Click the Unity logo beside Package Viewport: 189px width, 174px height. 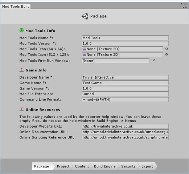[x=85, y=16]
